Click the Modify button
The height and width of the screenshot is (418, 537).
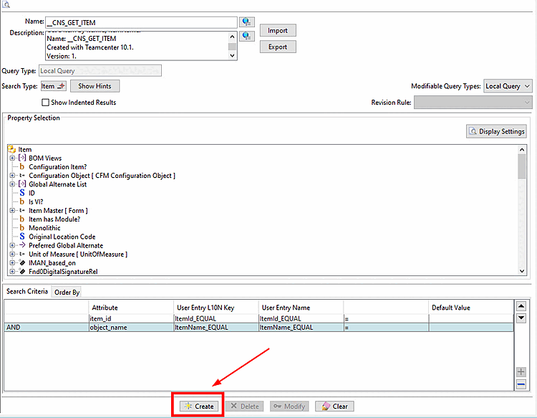(x=289, y=407)
